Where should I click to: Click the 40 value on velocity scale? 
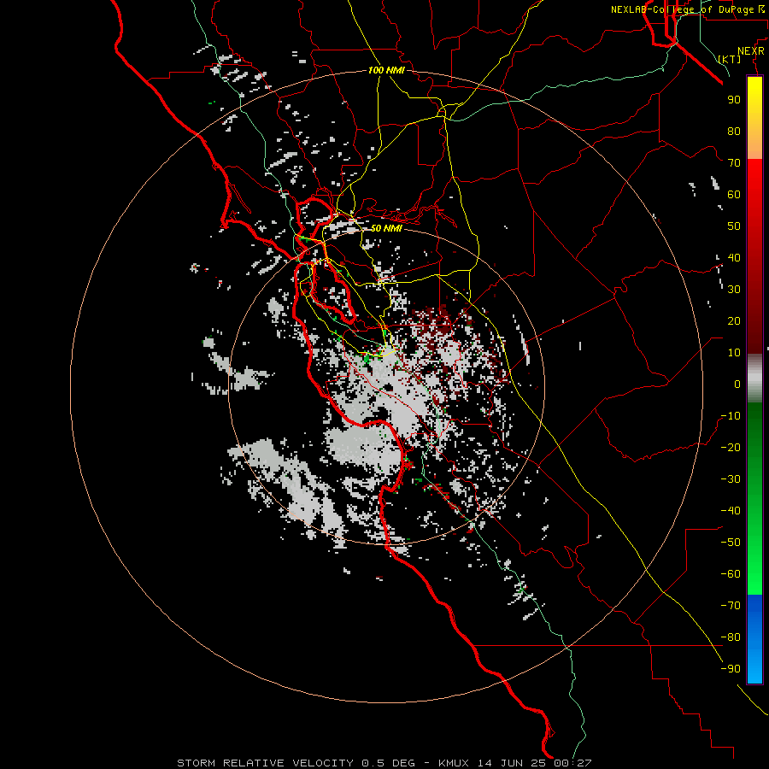tap(734, 258)
